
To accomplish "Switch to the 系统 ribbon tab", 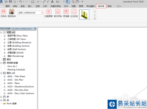I will [x=23, y=6].
